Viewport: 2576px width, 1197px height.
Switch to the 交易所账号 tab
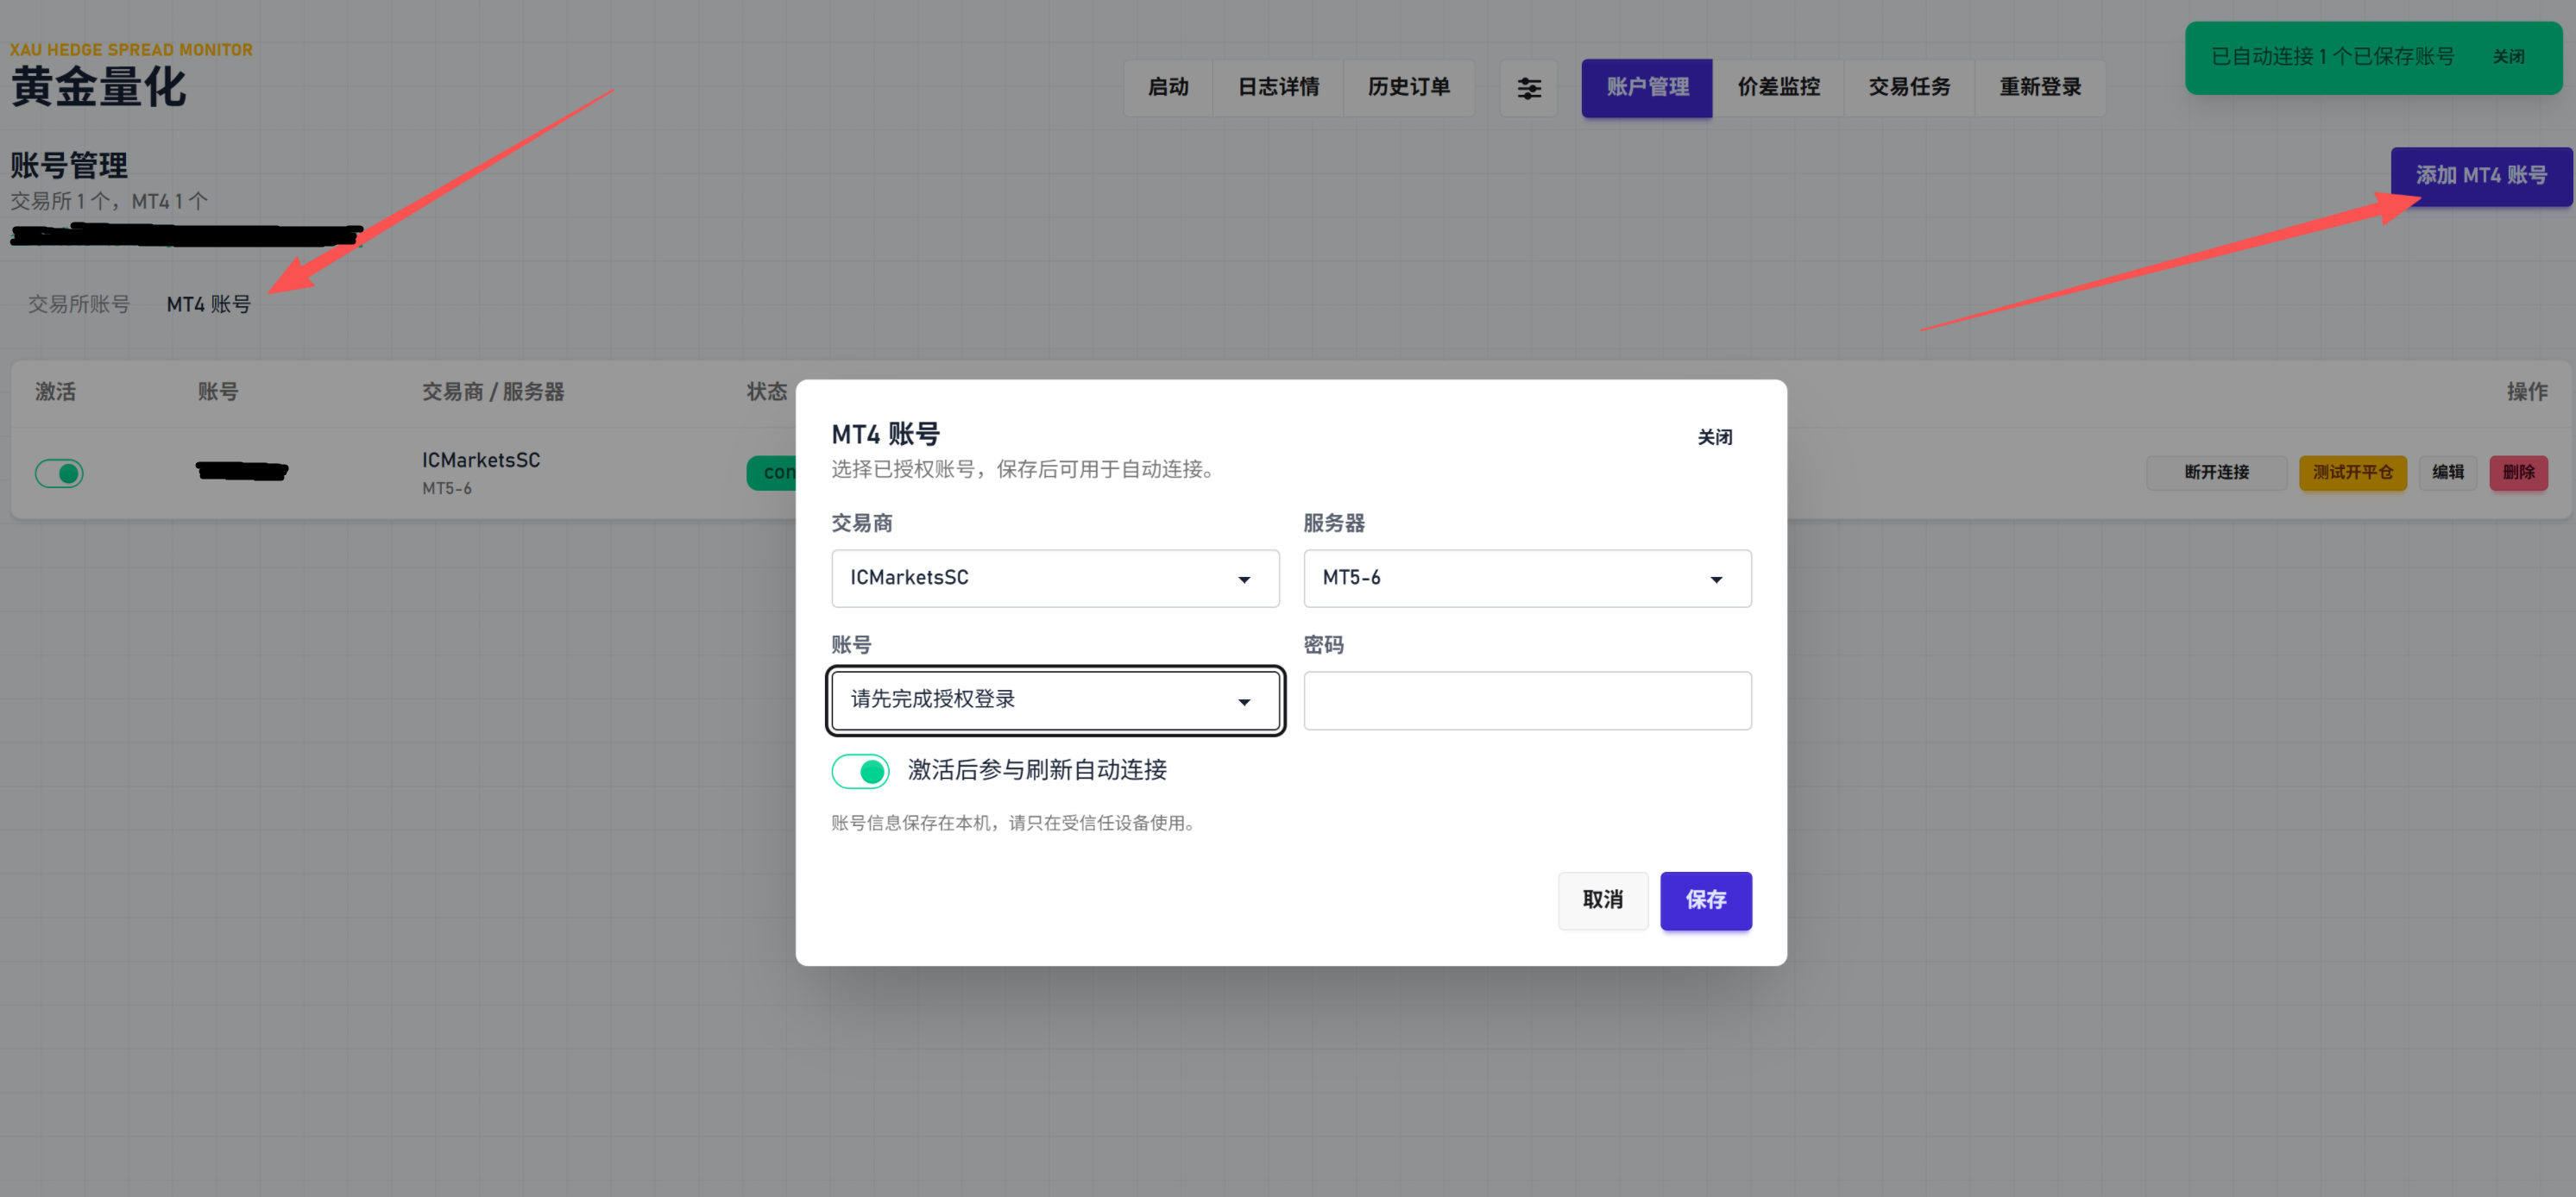[x=78, y=304]
